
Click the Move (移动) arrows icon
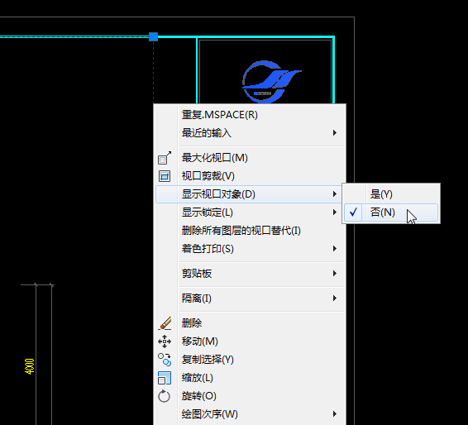[165, 341]
